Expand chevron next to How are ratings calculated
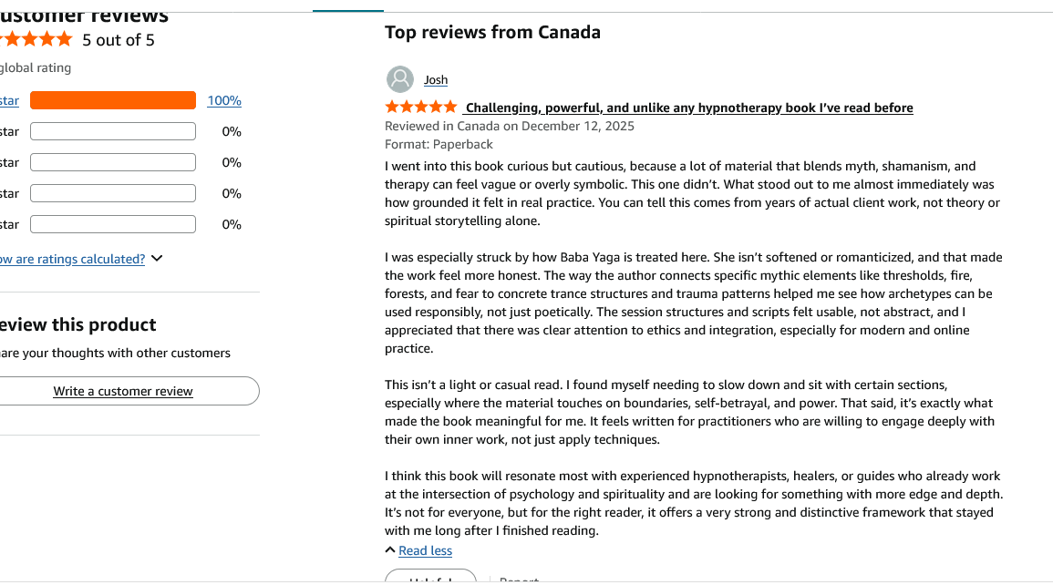The height and width of the screenshot is (585, 1053). pyautogui.click(x=157, y=259)
